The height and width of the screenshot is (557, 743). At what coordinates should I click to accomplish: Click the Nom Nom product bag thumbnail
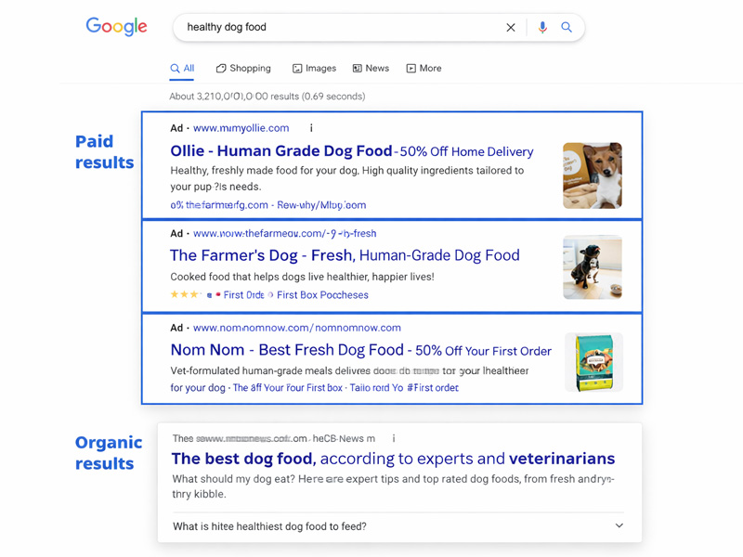click(x=593, y=362)
